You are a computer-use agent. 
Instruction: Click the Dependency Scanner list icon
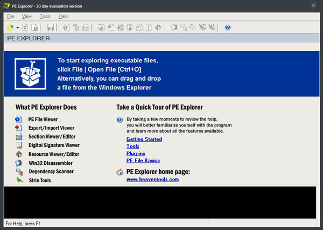tap(19, 171)
